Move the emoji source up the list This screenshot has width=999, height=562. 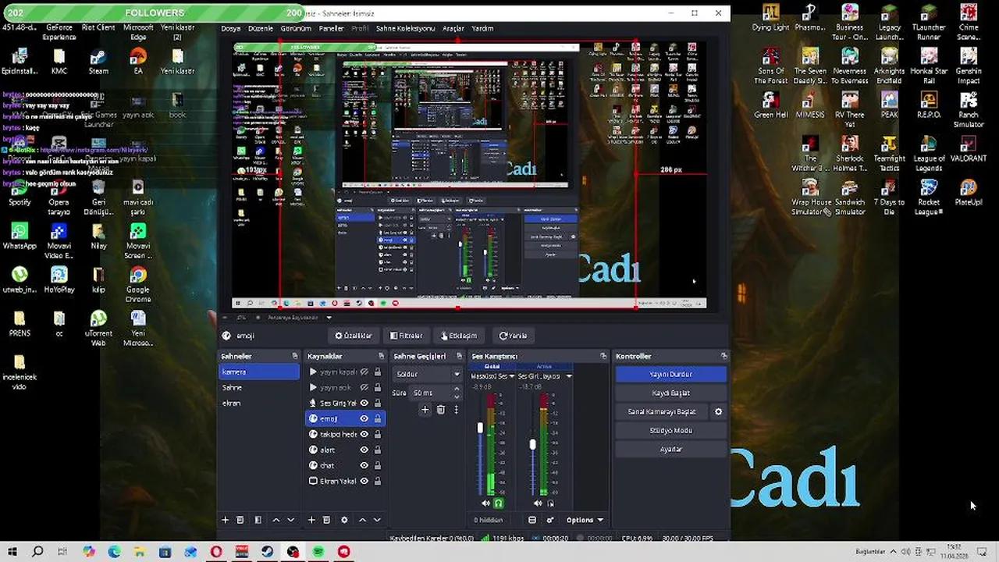click(361, 519)
